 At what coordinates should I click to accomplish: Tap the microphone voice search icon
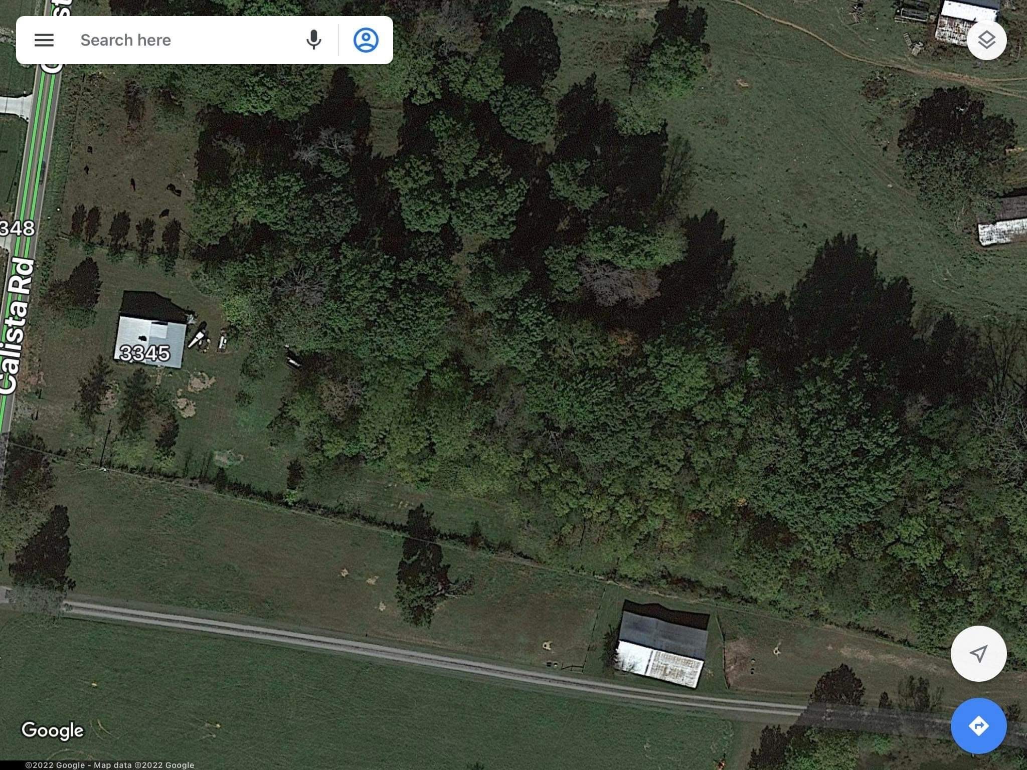pos(314,40)
